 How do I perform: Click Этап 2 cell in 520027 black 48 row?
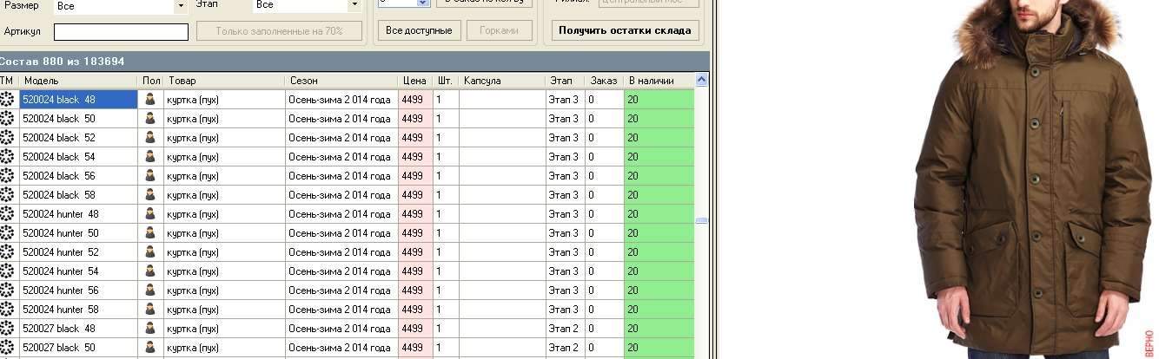[x=565, y=329]
